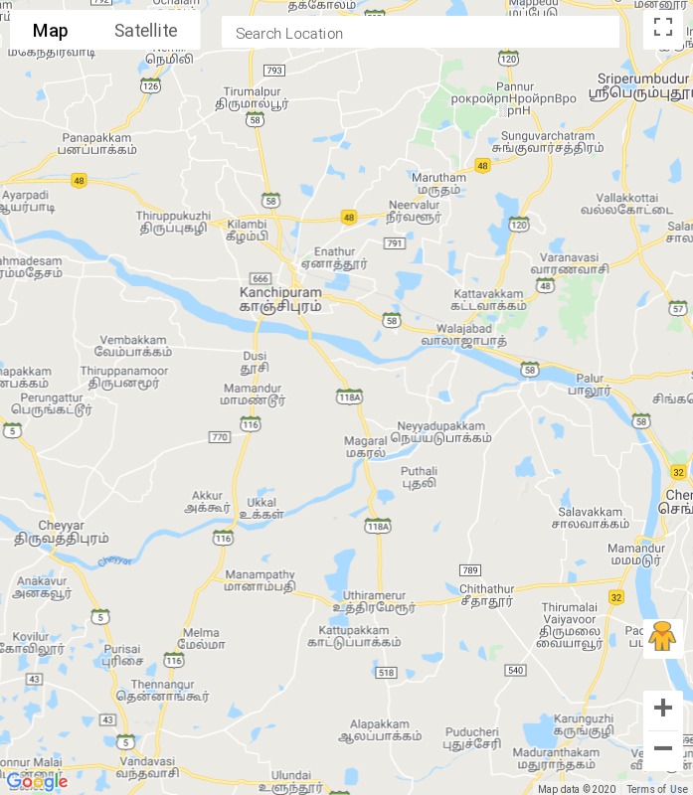Click the 118A highway shield near Magaral
The image size is (693, 795).
(349, 397)
